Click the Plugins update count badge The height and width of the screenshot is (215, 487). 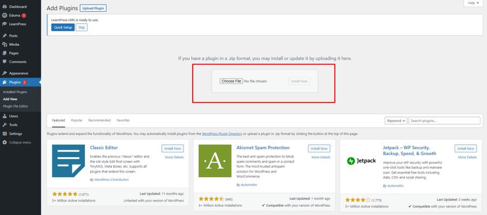24,82
